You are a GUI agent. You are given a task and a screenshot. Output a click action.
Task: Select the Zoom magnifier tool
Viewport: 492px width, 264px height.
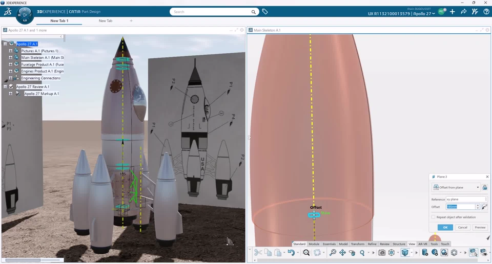pos(362,252)
